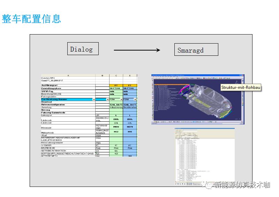Image resolution: width=279 pixels, height=197 pixels.
Task: Click the Struktur-mit-Rohbau tooltip
Action: click(241, 88)
